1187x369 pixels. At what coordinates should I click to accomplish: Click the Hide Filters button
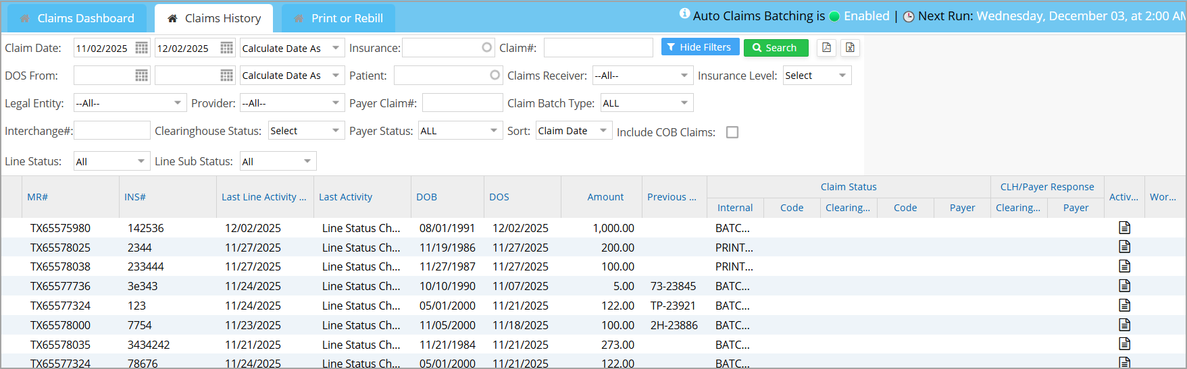pos(699,47)
